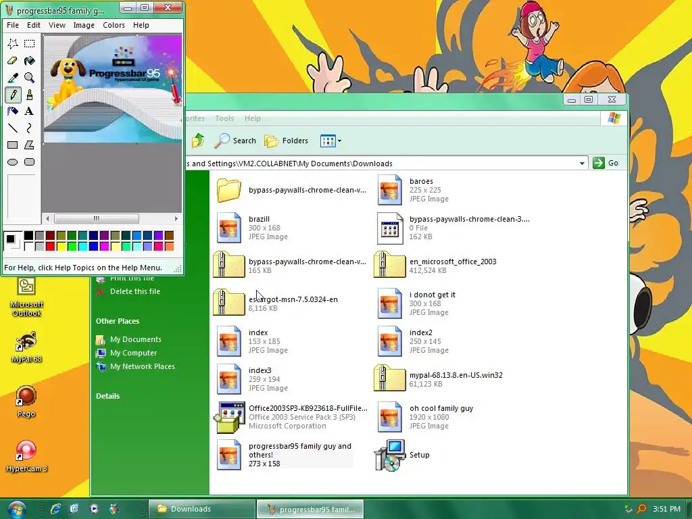Viewport: 692px width, 519px height.
Task: Select the 'baroes' JPEG image file
Action: (x=413, y=190)
